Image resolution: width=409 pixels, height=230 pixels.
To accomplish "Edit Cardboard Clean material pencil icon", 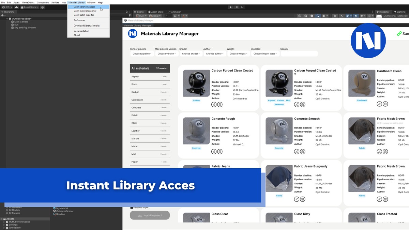I will (380, 104).
